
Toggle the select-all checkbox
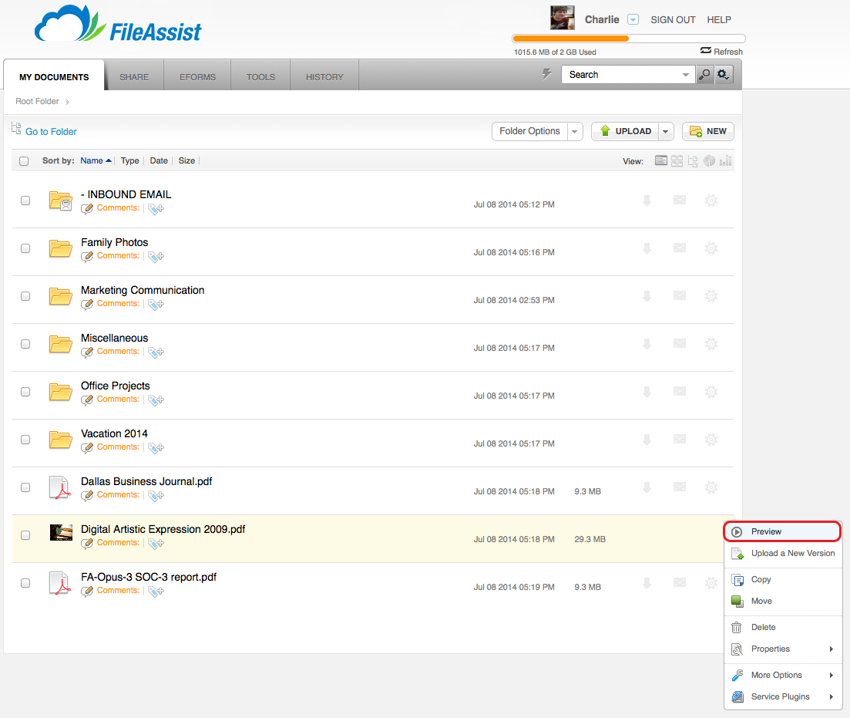coord(24,161)
